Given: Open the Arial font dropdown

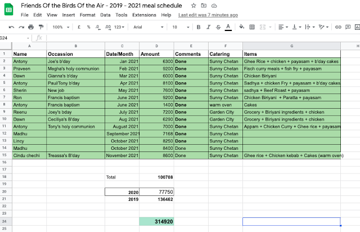Looking at the screenshot, I should [x=148, y=27].
